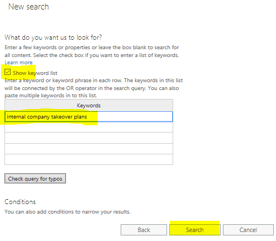Select the Keywords column header
This screenshot has height=241, width=276.
click(89, 106)
